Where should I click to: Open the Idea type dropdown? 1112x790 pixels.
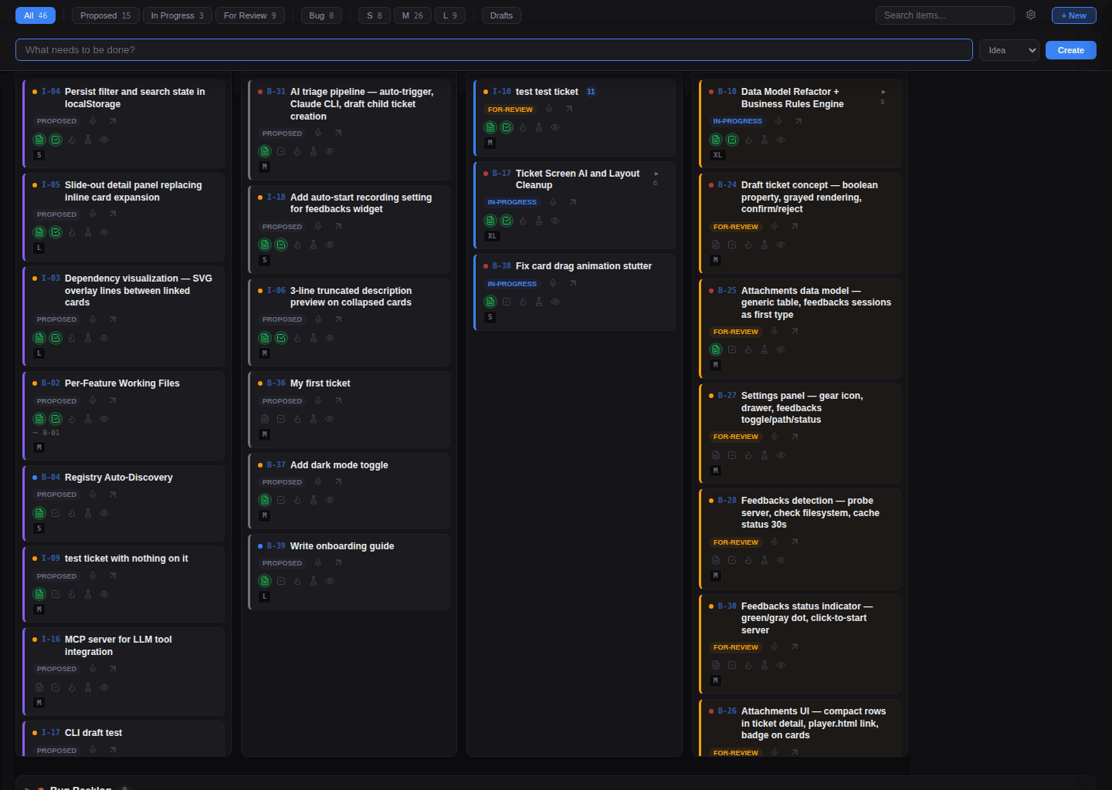pos(1009,50)
